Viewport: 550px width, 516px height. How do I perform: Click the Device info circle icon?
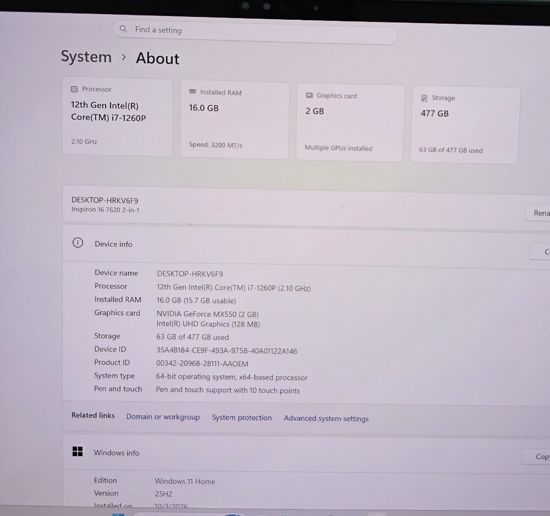click(x=78, y=243)
